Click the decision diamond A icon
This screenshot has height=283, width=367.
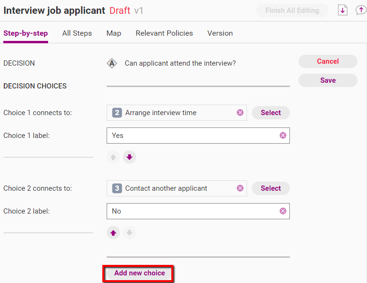(112, 63)
